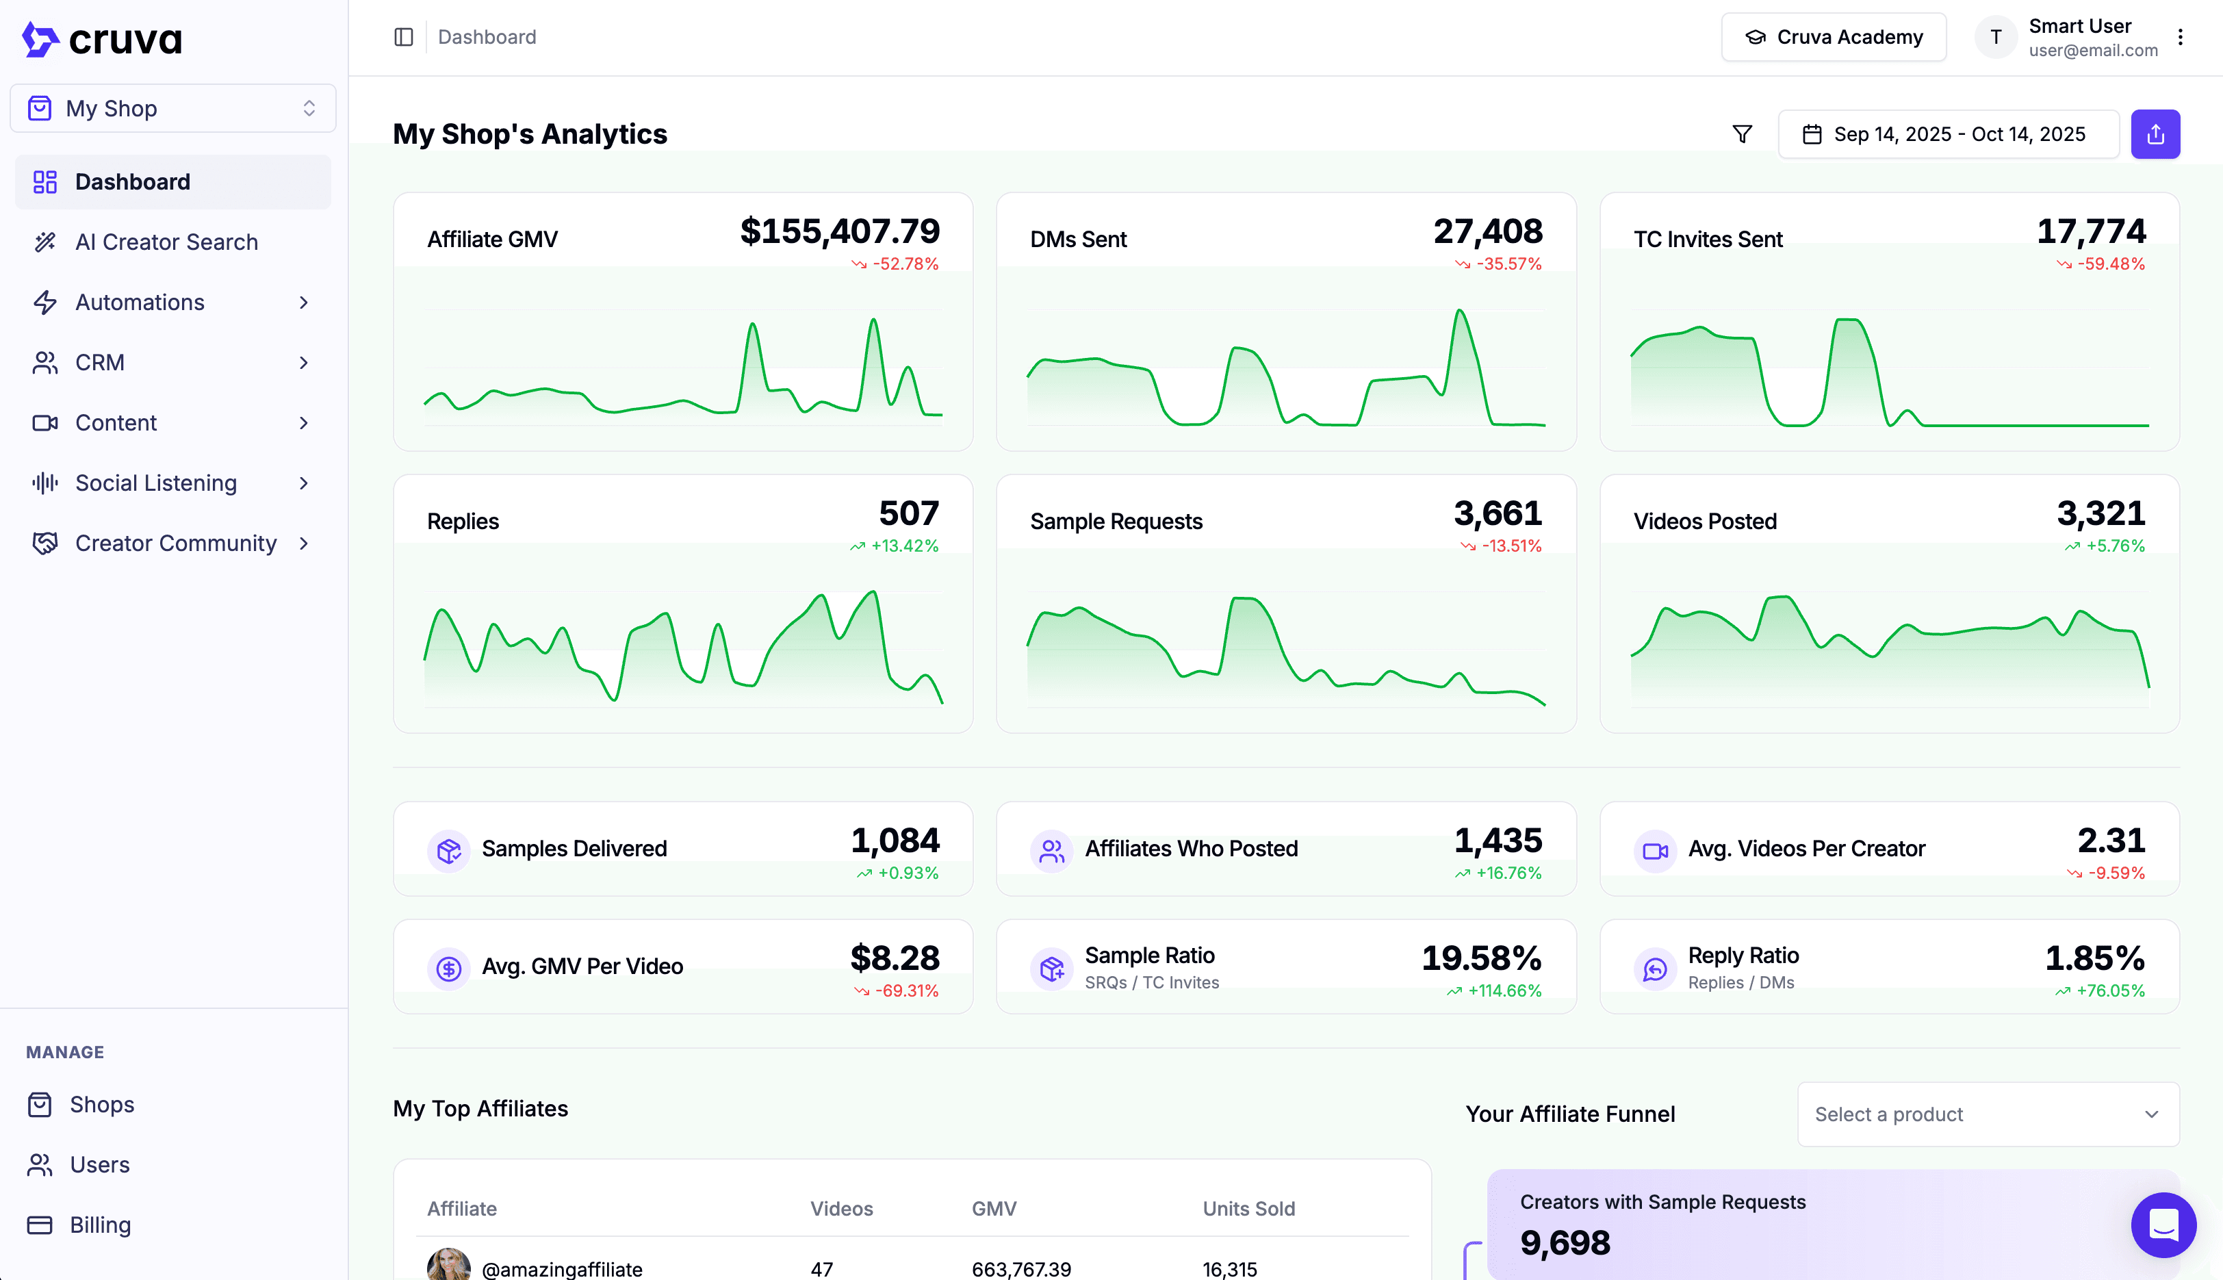Open the Dashboard breadcrumb item
2223x1280 pixels.
coord(487,36)
